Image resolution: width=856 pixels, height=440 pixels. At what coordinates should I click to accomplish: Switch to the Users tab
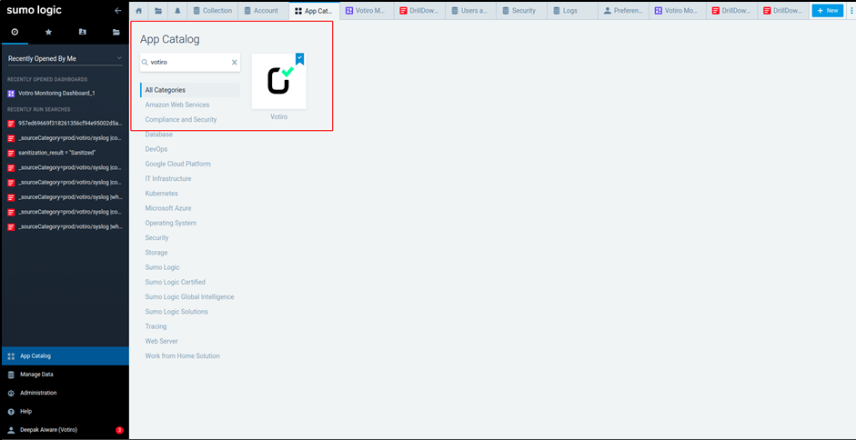[x=470, y=10]
